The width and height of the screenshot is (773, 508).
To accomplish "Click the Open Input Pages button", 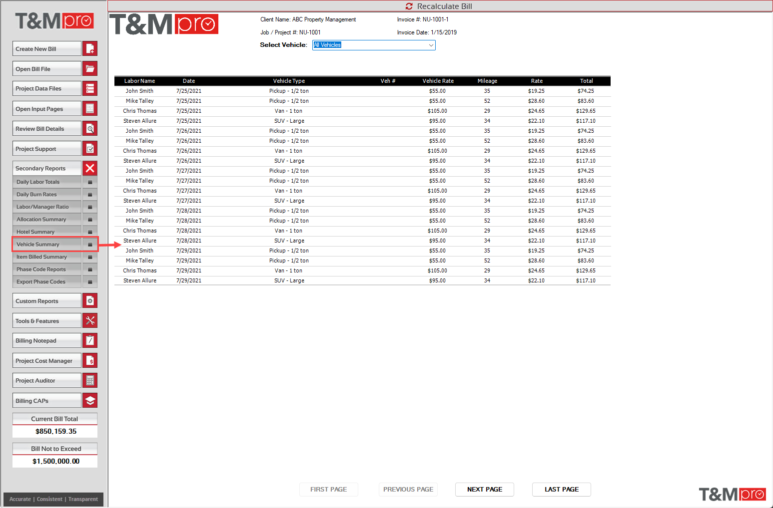I will (x=47, y=108).
